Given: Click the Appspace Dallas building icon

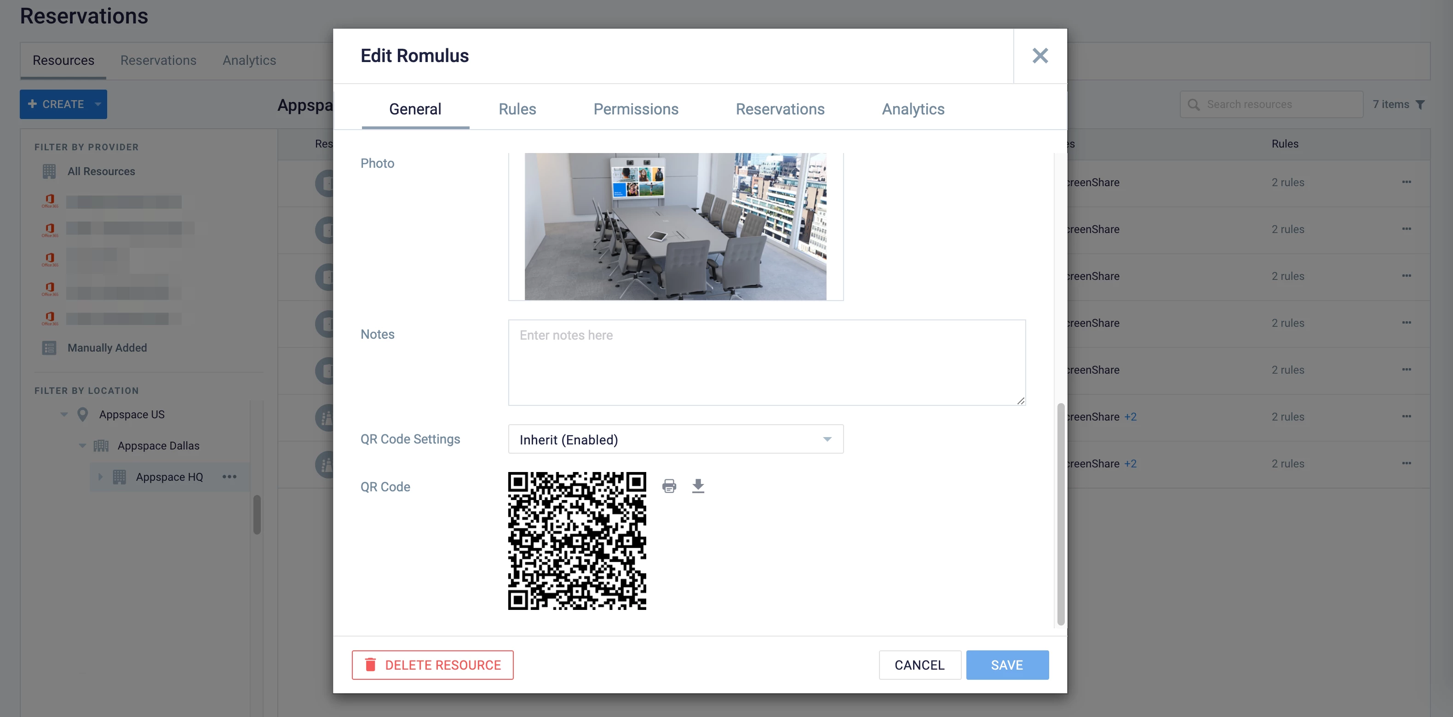Looking at the screenshot, I should pyautogui.click(x=101, y=446).
